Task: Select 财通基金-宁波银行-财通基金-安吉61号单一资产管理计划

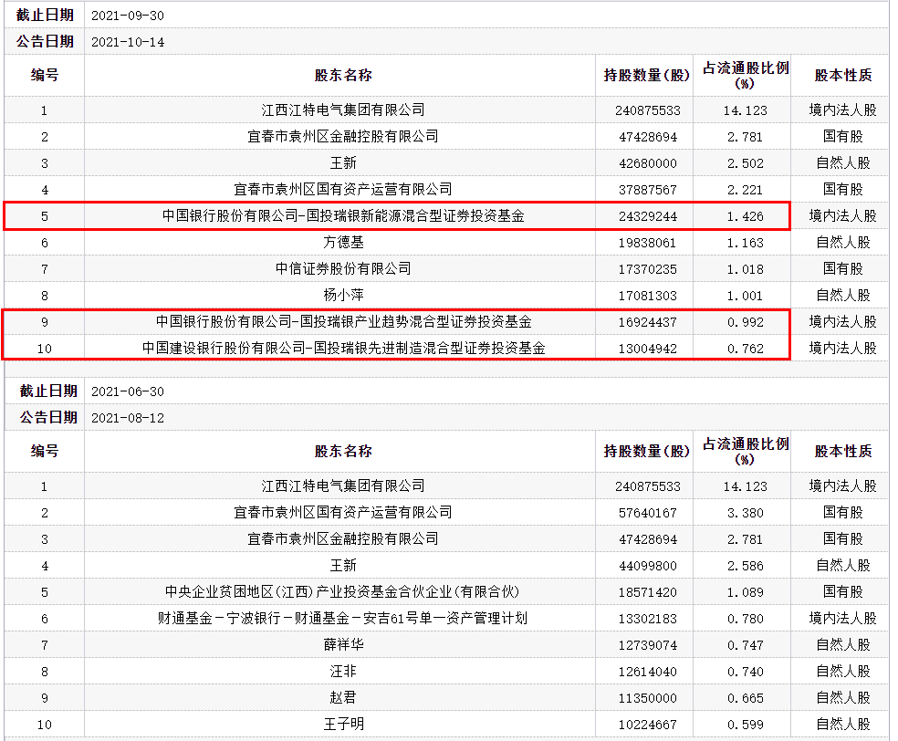Action: coord(343,619)
